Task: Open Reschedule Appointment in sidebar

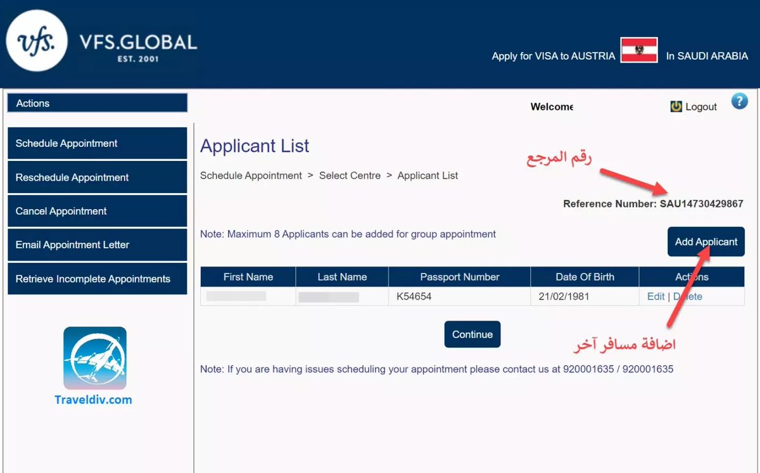Action: [x=97, y=177]
